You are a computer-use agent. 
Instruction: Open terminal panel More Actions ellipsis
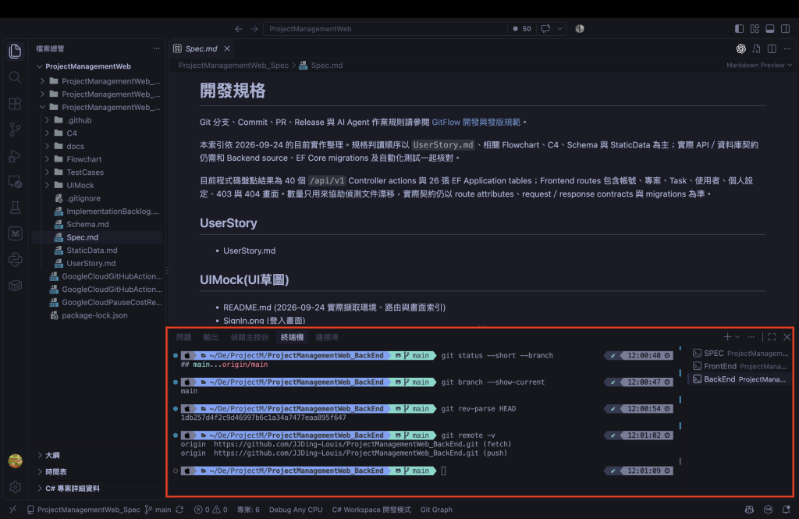click(751, 337)
